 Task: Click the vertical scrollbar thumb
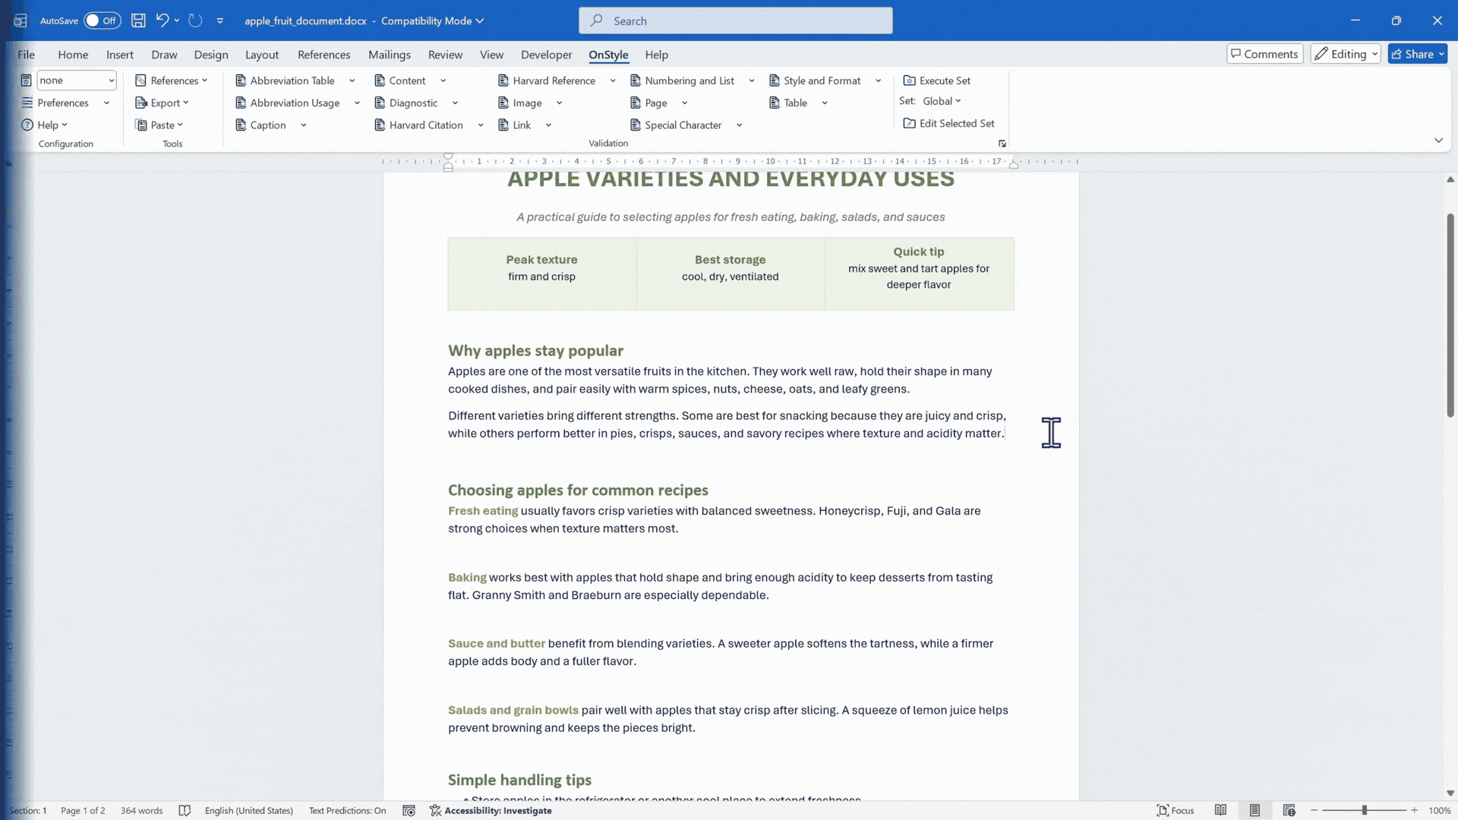[x=1450, y=315]
